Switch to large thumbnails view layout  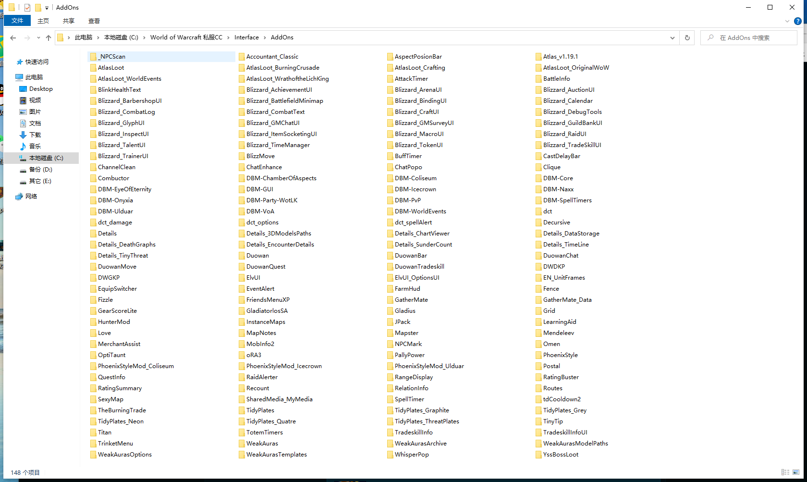pyautogui.click(x=796, y=472)
